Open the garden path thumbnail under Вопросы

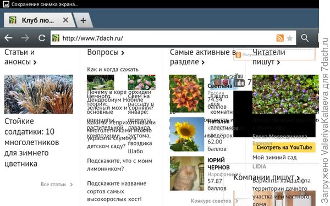pos(101,82)
